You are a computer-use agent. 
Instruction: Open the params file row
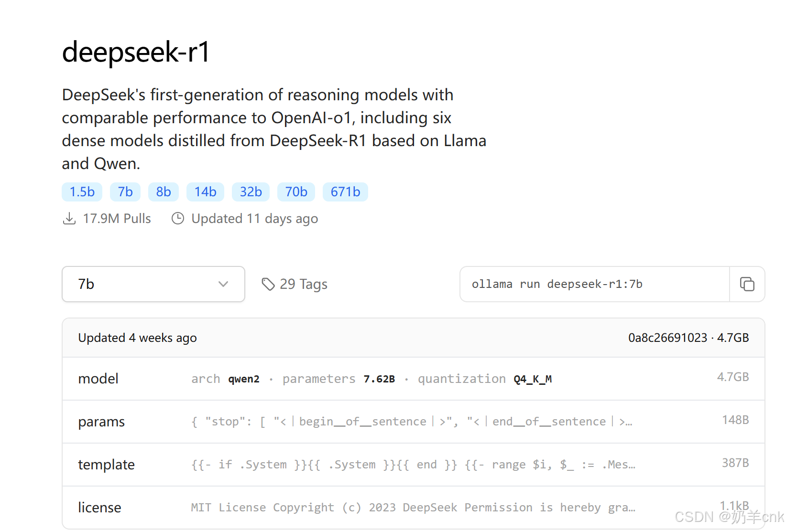414,422
